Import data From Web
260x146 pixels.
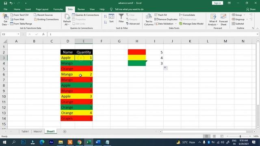coord(17,19)
